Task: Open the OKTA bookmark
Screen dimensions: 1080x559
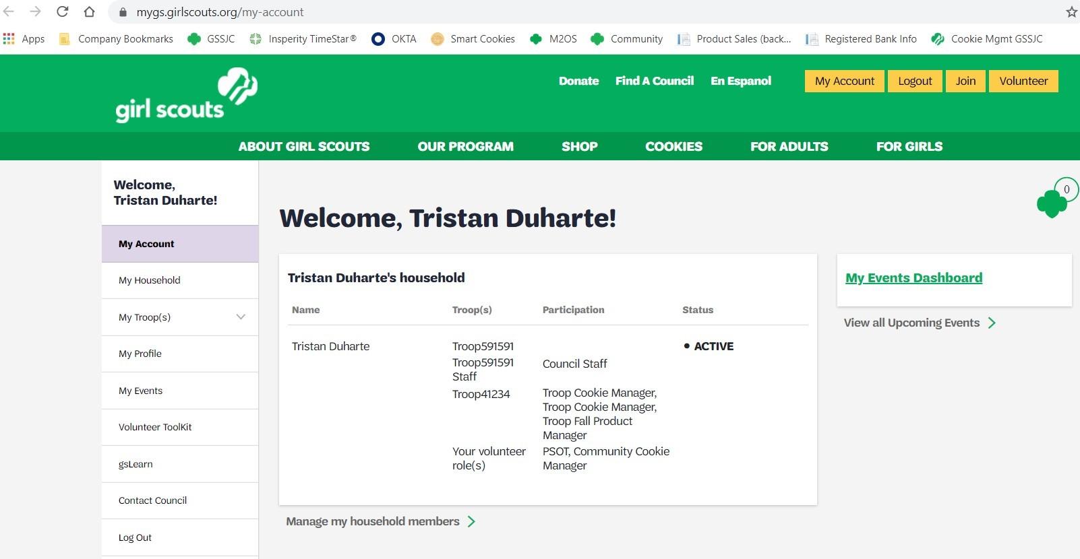Action: tap(394, 39)
